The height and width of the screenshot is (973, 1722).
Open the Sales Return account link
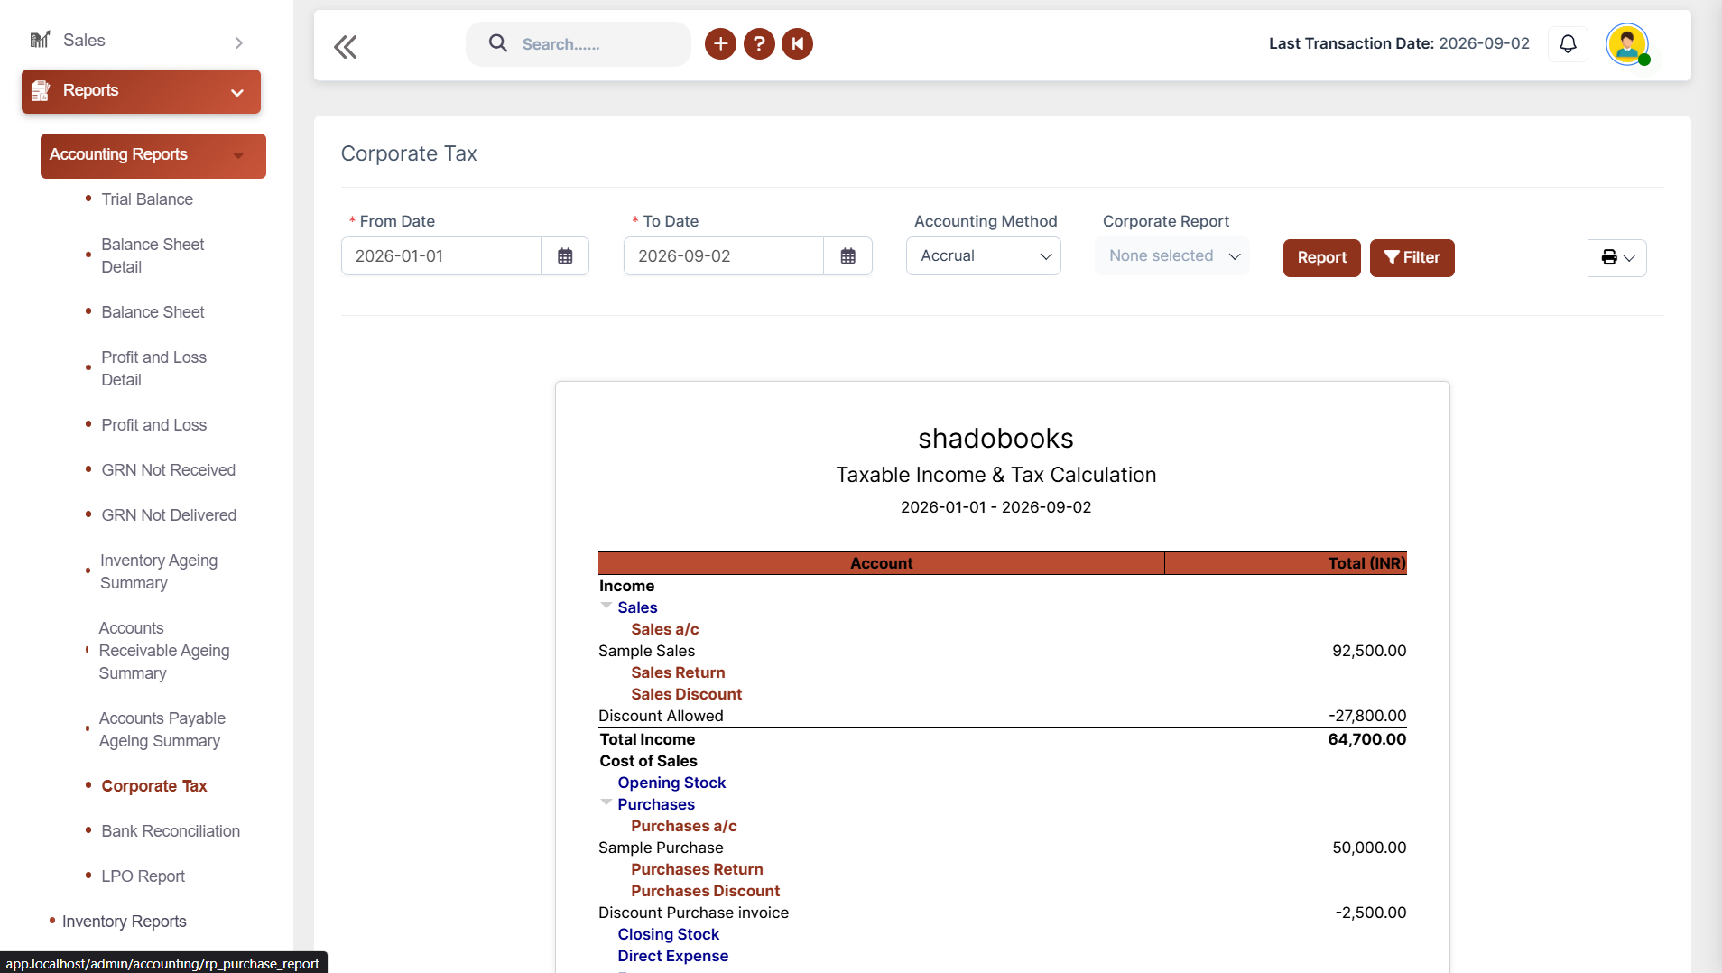tap(678, 672)
